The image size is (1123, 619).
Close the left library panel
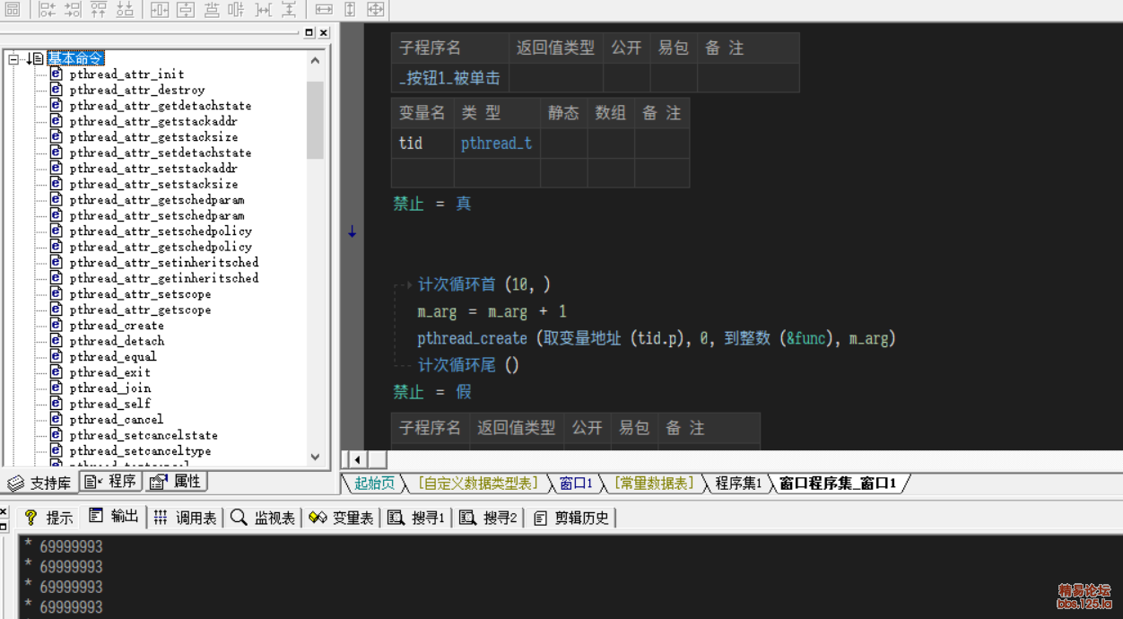point(323,33)
